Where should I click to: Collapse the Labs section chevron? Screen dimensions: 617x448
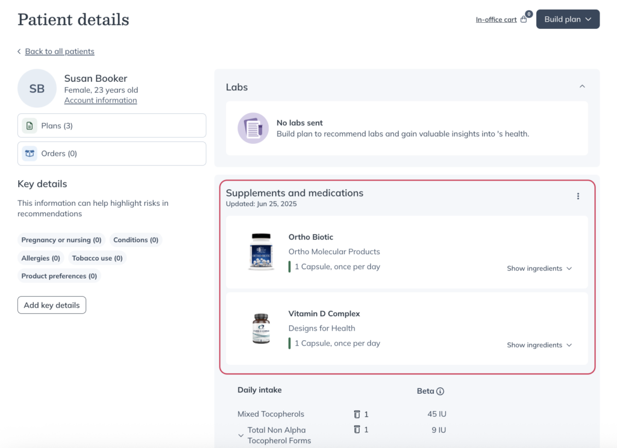pyautogui.click(x=583, y=87)
